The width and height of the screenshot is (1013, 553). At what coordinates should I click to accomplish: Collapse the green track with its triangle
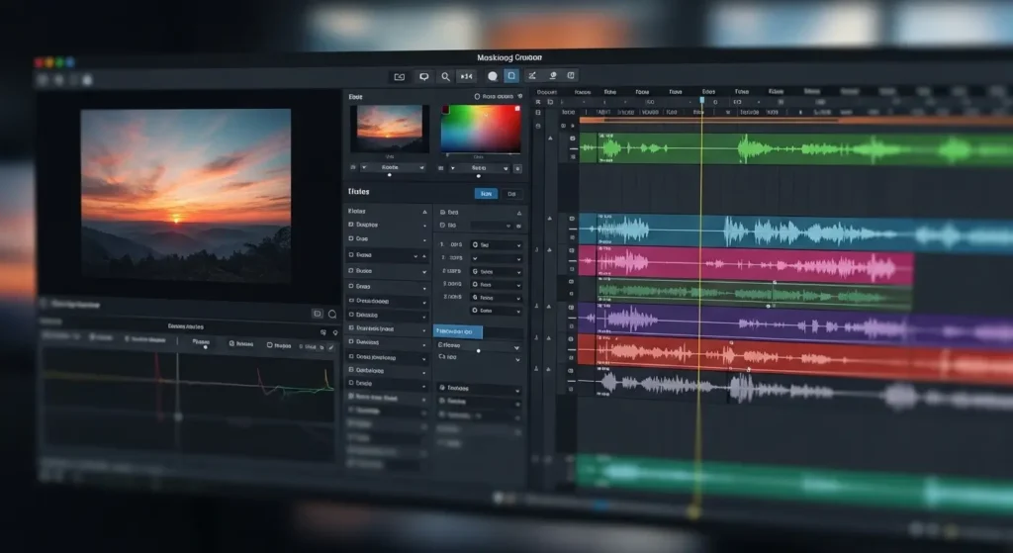[550, 138]
